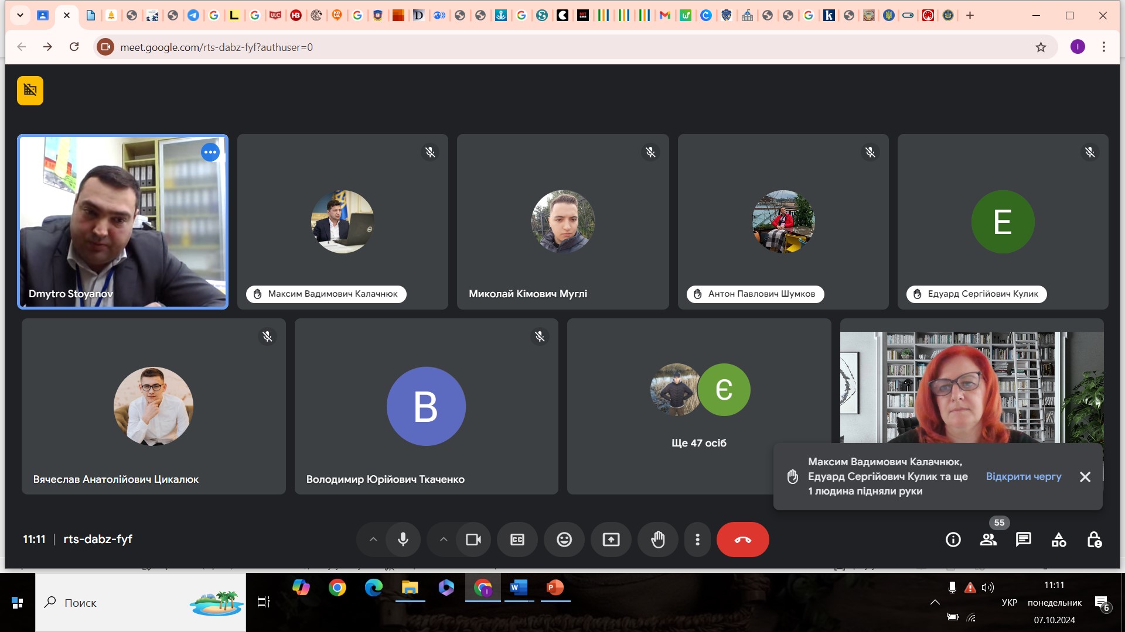Expand video settings arrow next to camera
The image size is (1125, 632).
pyautogui.click(x=444, y=540)
